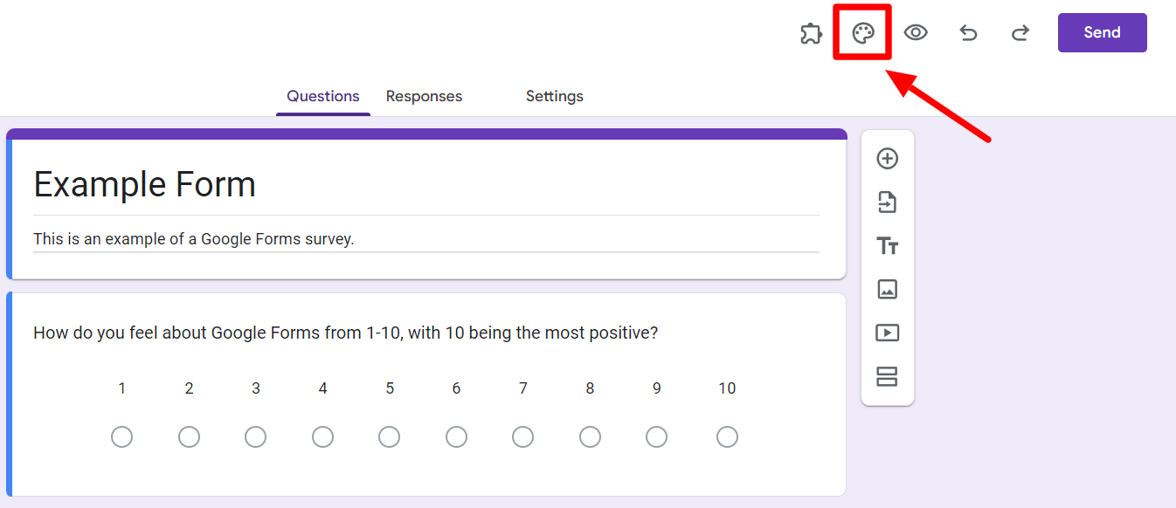Click the undo arrow
Screen dimensions: 1176x508
(968, 33)
